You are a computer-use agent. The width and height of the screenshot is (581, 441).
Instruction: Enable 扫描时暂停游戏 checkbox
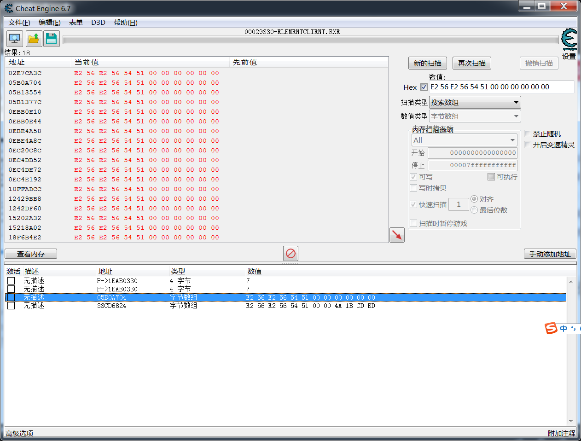click(x=413, y=223)
